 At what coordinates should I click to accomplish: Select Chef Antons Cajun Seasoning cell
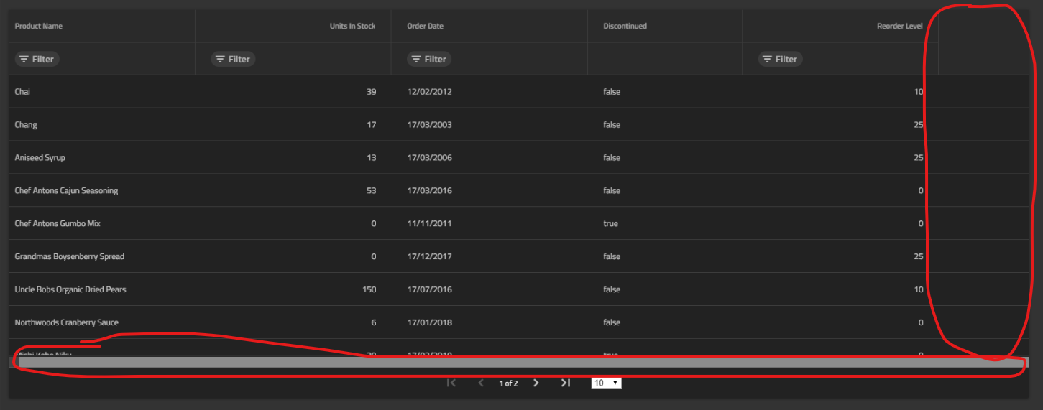102,191
